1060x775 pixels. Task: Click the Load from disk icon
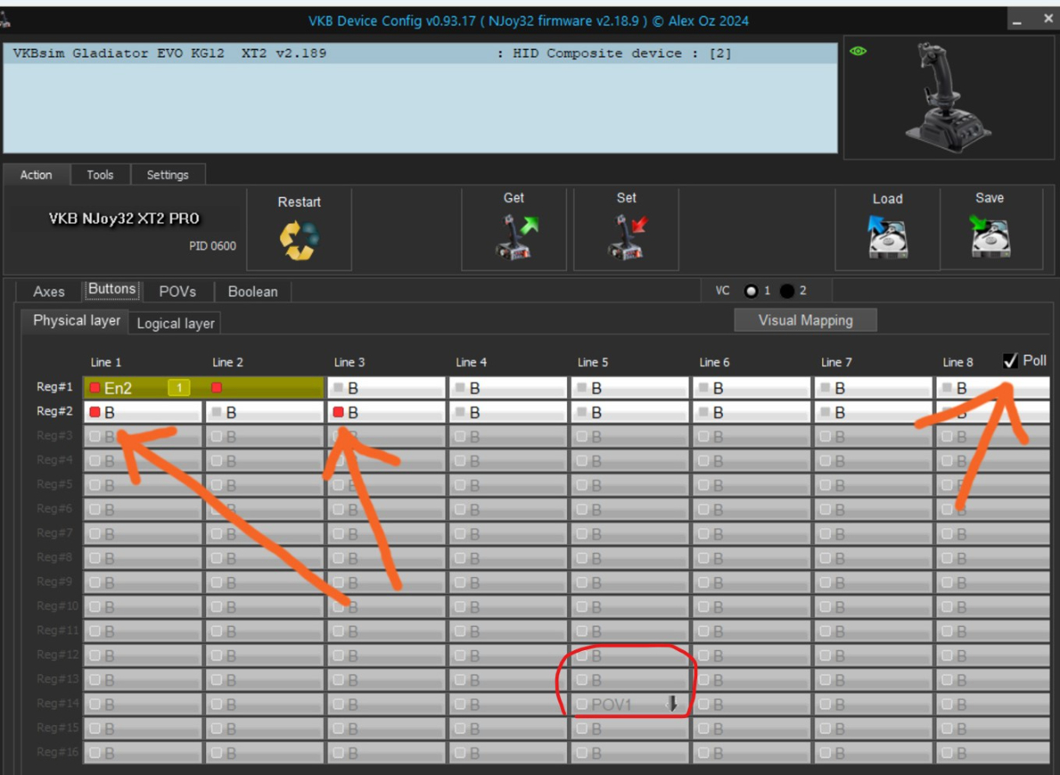click(x=888, y=238)
